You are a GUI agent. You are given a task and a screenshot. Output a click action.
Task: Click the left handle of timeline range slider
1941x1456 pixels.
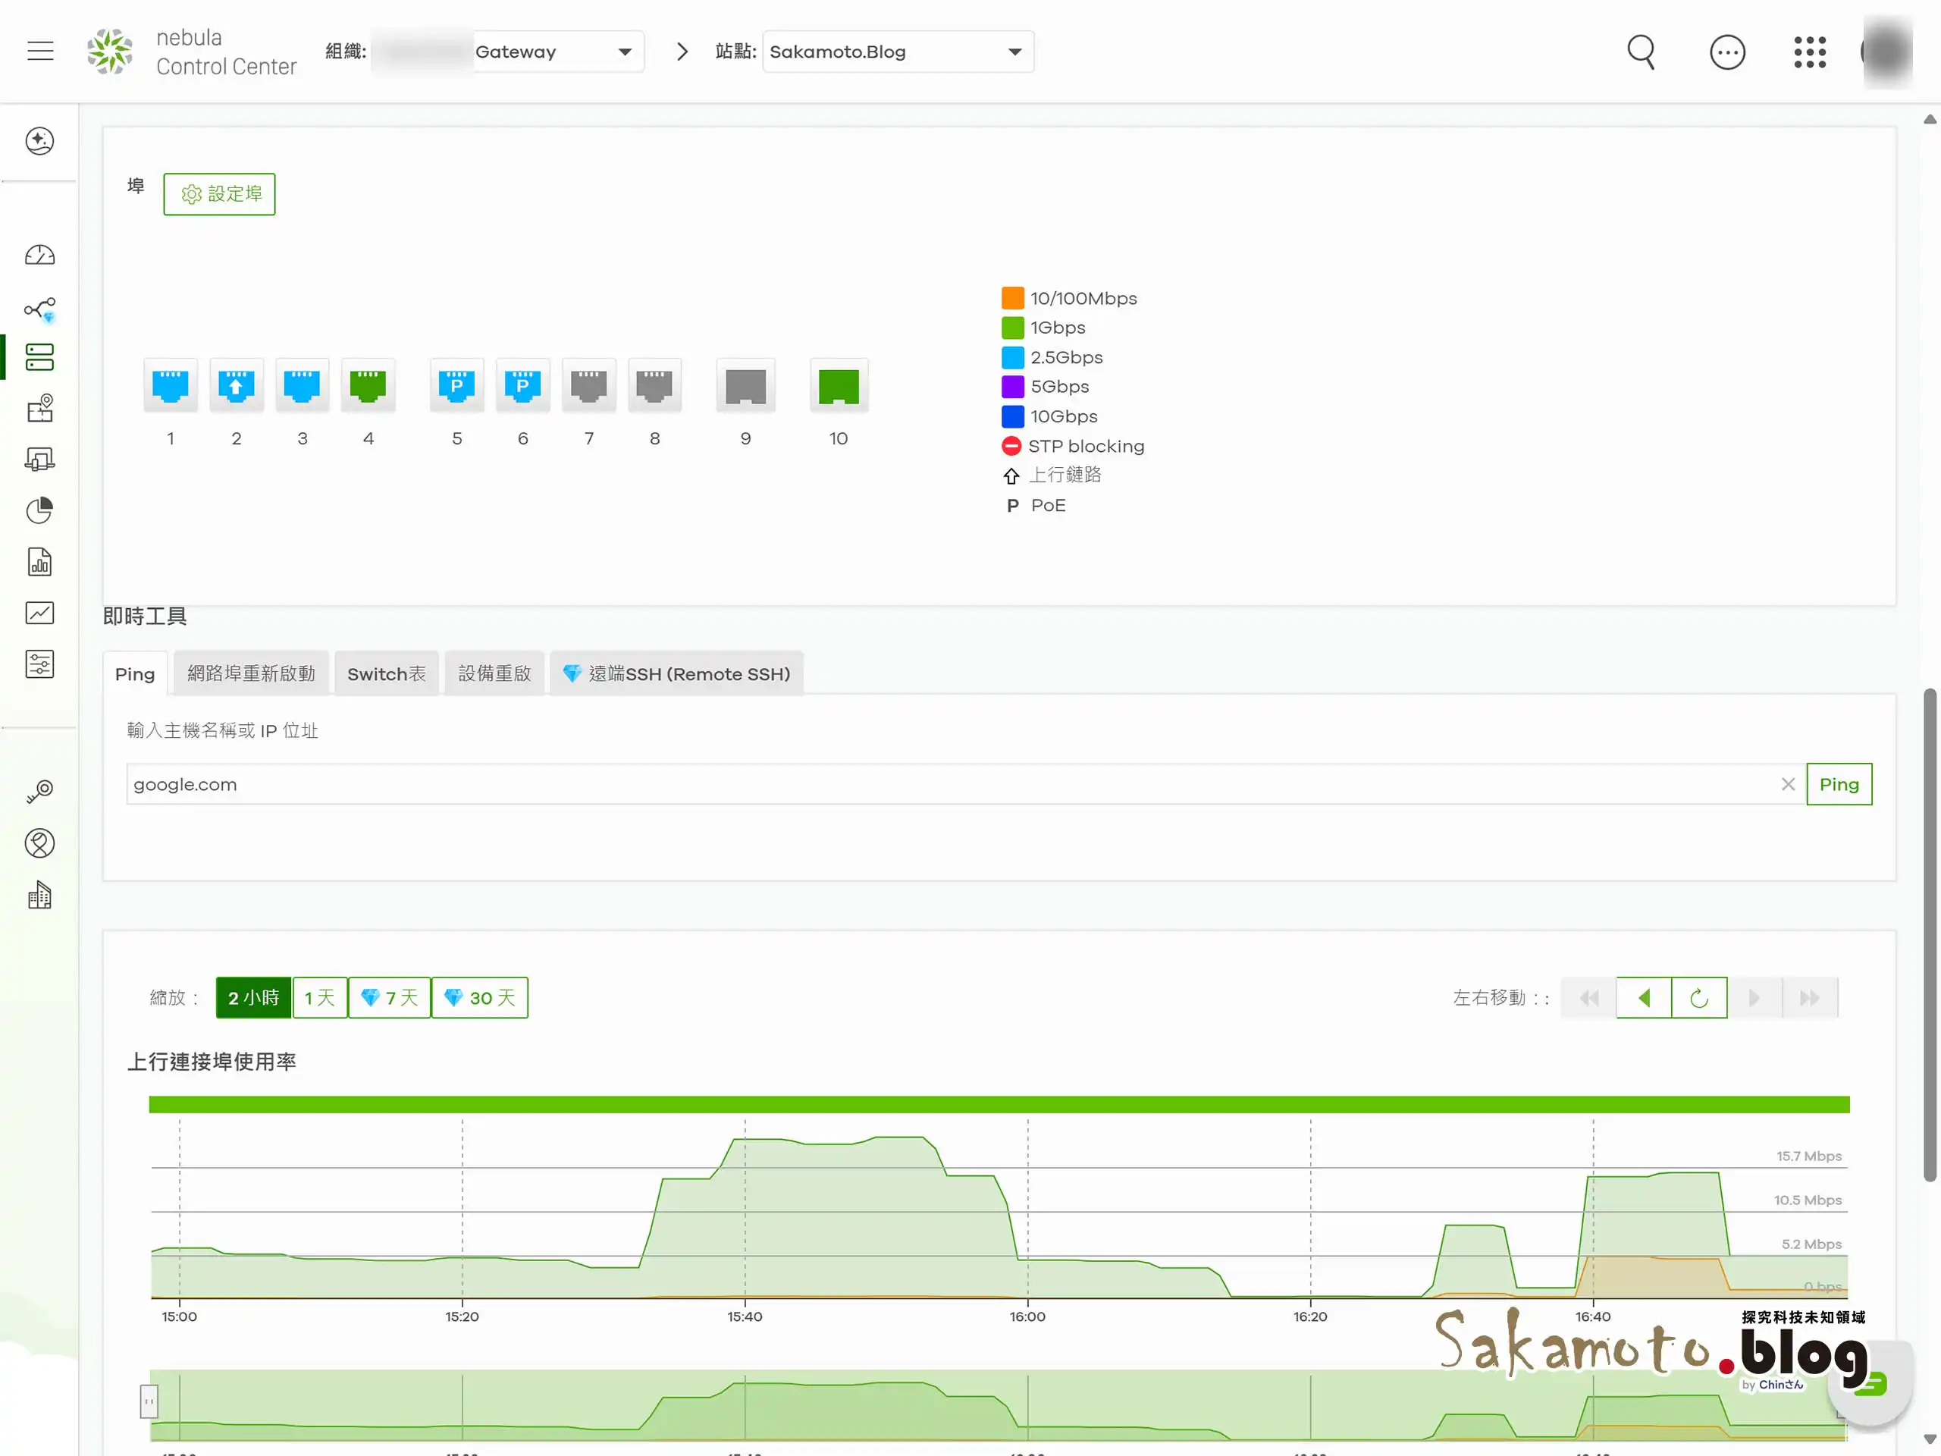[149, 1401]
